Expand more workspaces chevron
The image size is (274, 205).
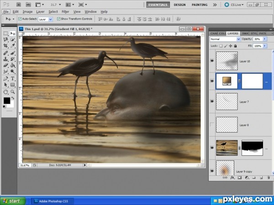pyautogui.click(x=215, y=5)
